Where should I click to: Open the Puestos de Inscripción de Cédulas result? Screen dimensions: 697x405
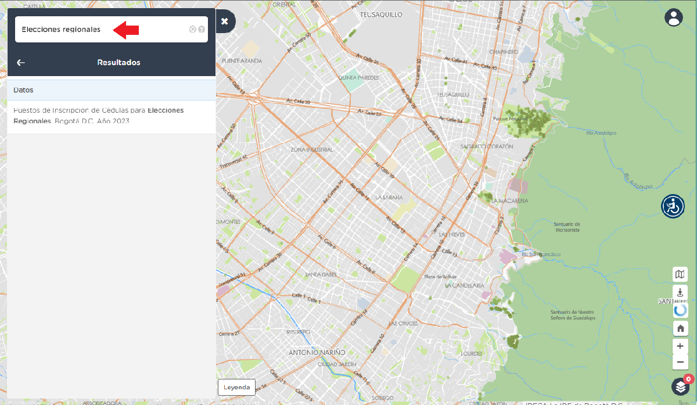tap(99, 116)
